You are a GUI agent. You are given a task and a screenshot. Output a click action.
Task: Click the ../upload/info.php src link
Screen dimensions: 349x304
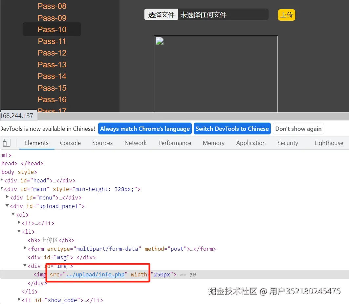coord(95,274)
